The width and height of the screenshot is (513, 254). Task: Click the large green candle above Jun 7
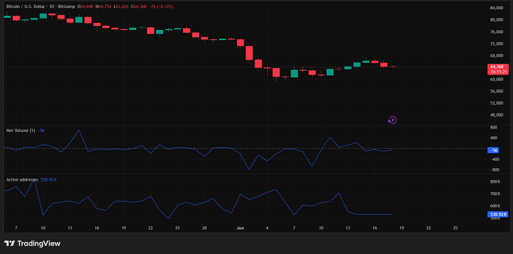[294, 73]
